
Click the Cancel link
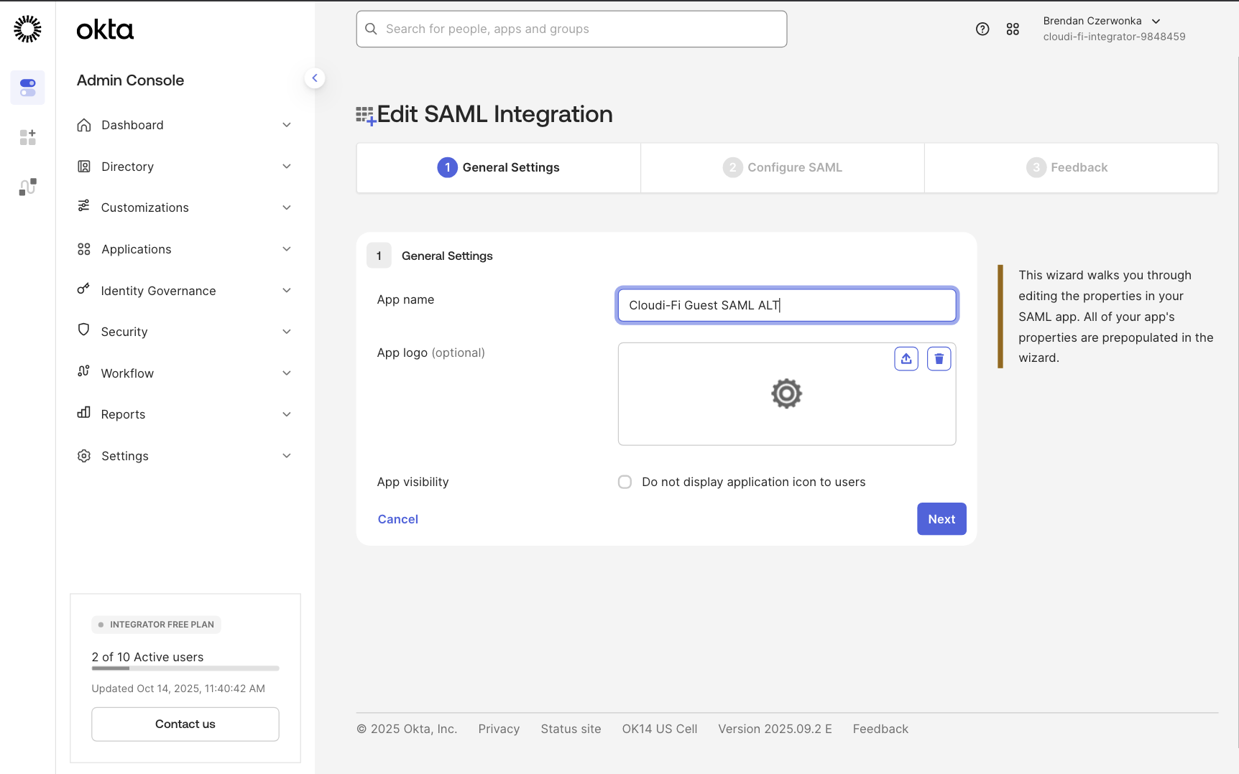(x=397, y=519)
